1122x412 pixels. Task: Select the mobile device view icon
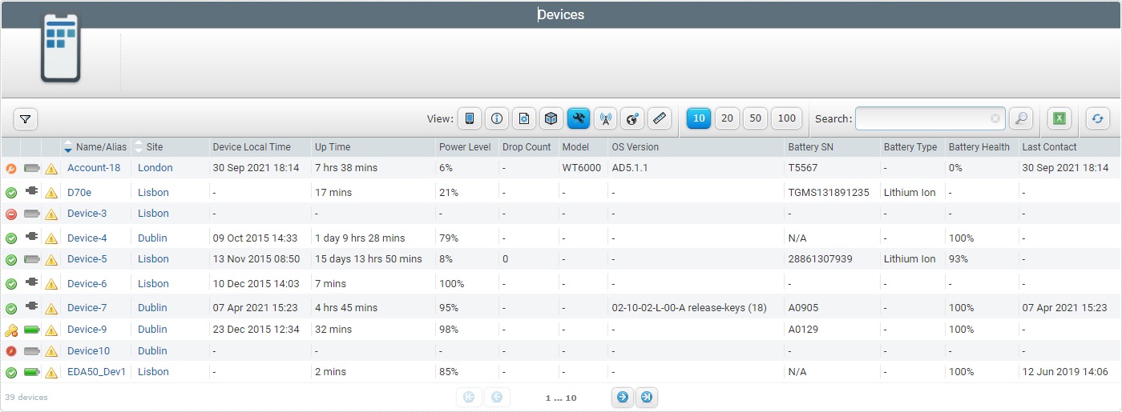[470, 118]
